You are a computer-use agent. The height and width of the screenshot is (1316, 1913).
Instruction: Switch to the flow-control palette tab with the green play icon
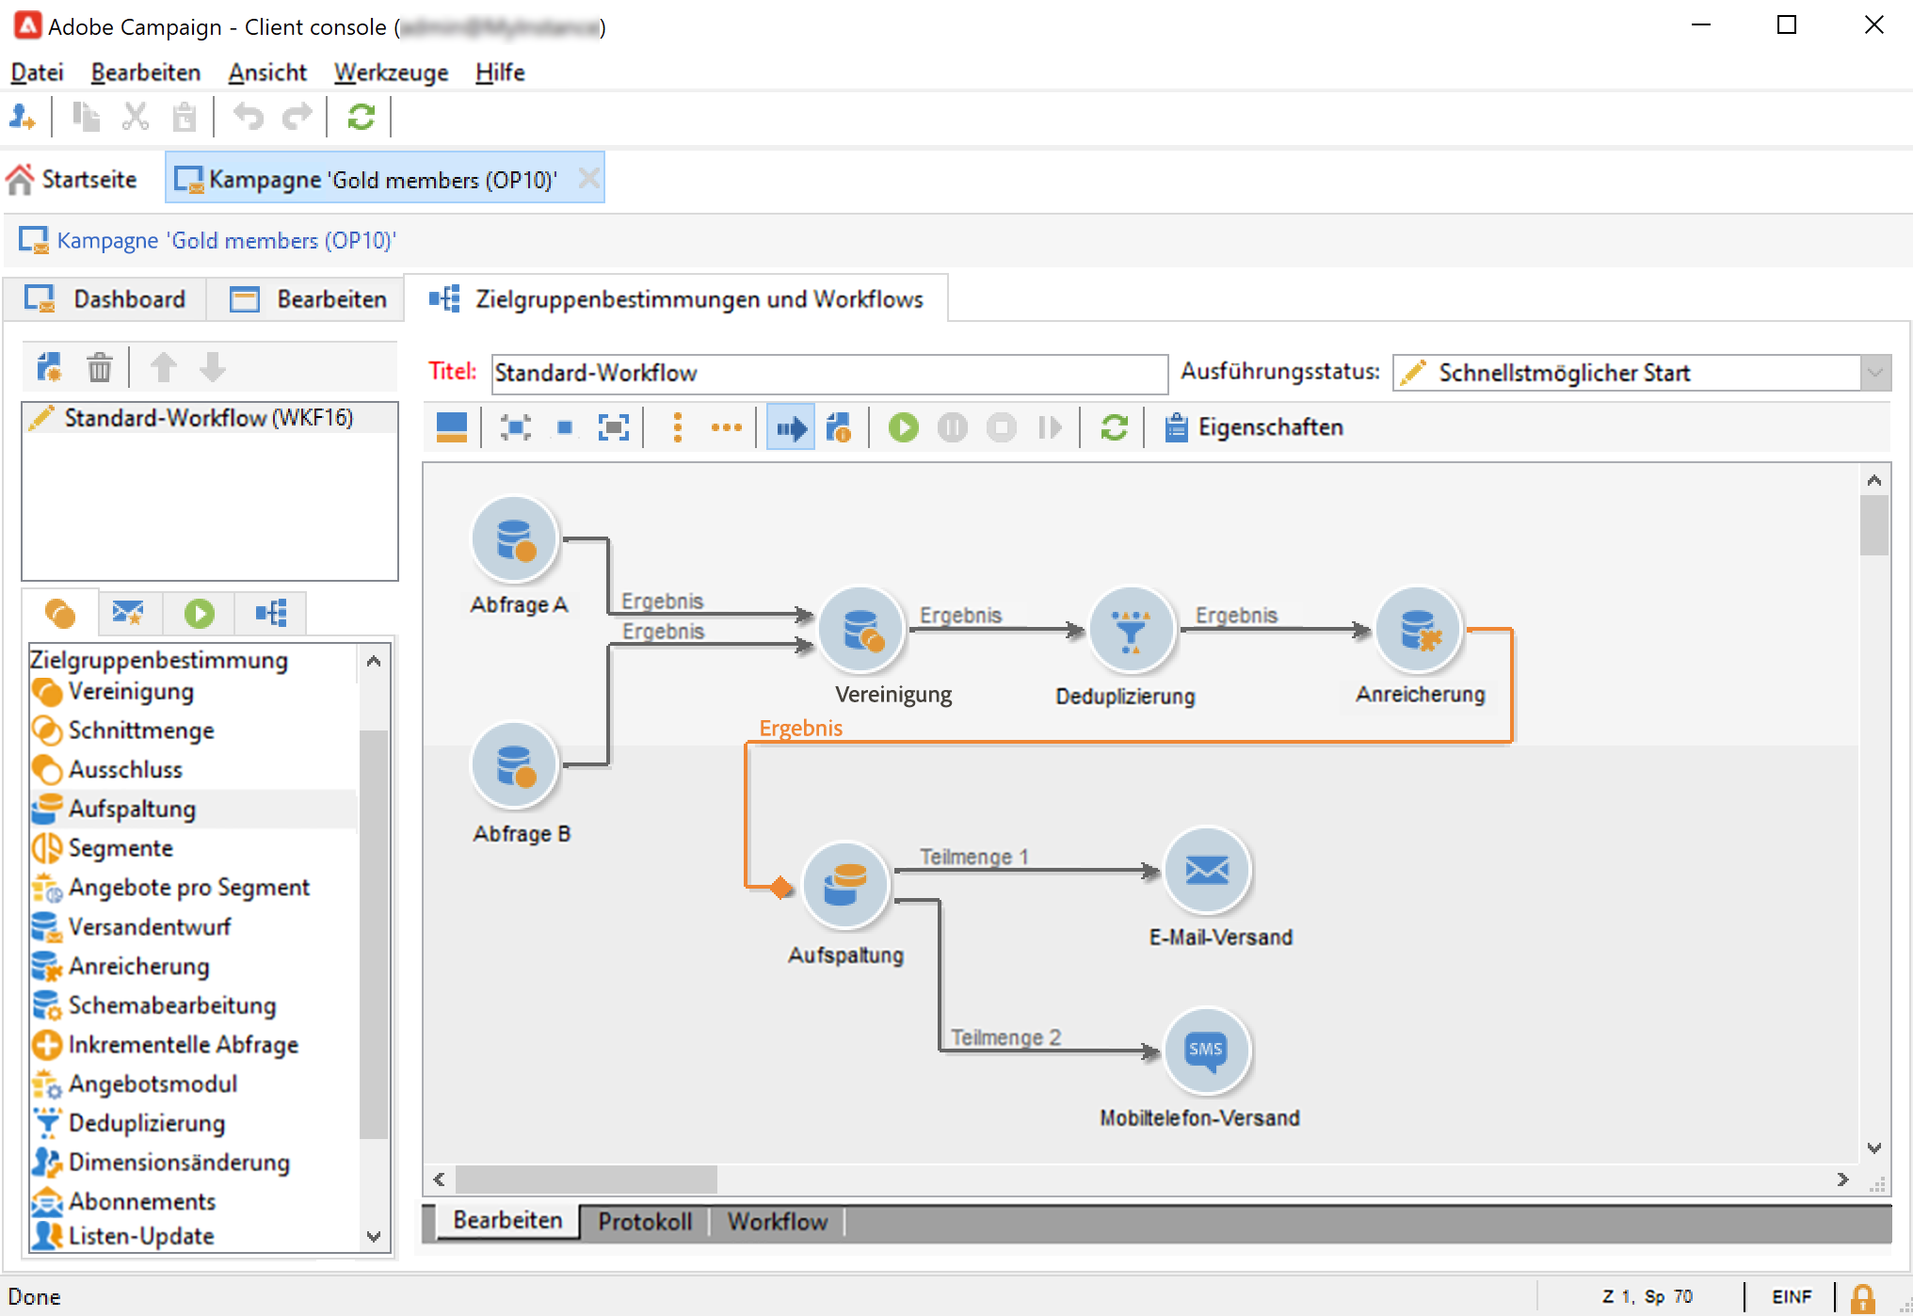point(199,614)
